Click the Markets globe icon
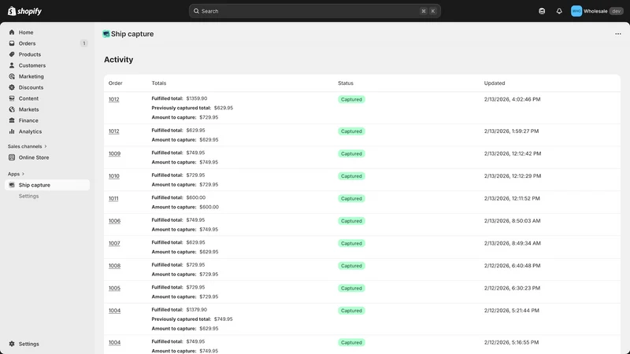The image size is (630, 354). click(x=12, y=109)
